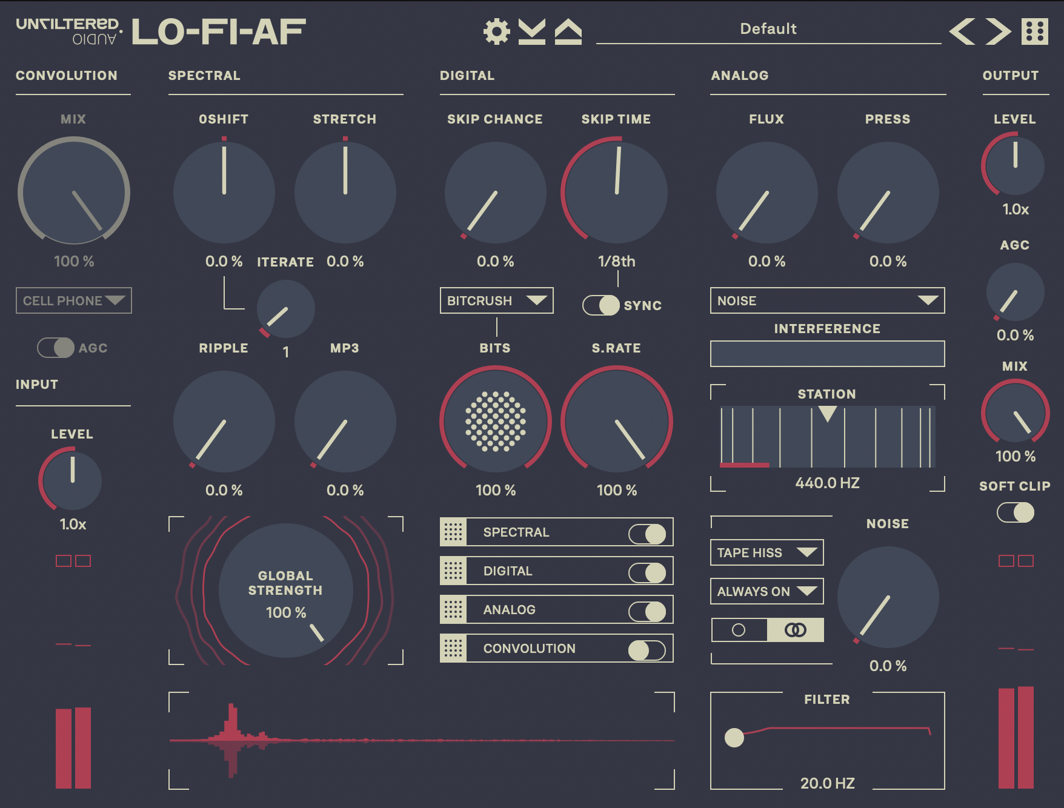Click the Analog row drag-handle dots icon
The image size is (1064, 808).
tap(453, 609)
